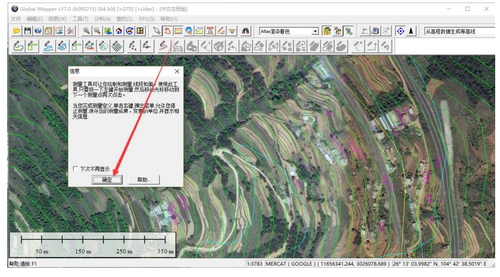Select the View Shed tower tool
The height and width of the screenshot is (277, 500).
coord(210,31)
